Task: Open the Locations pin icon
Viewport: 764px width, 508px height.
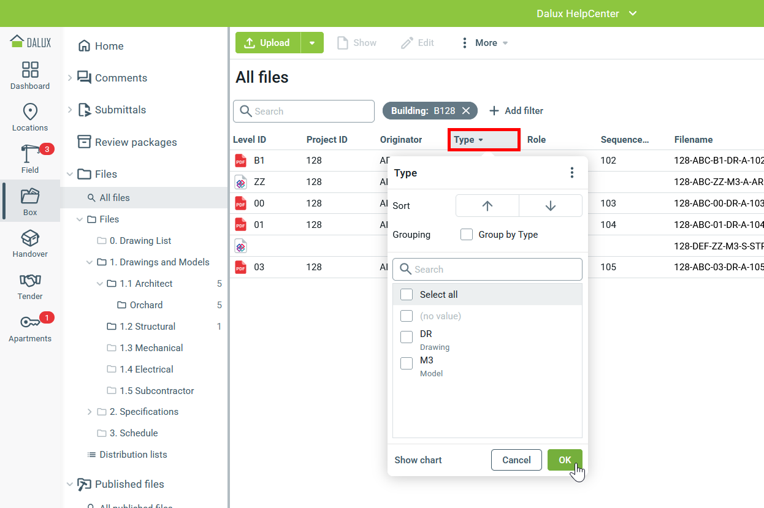Action: [30, 112]
